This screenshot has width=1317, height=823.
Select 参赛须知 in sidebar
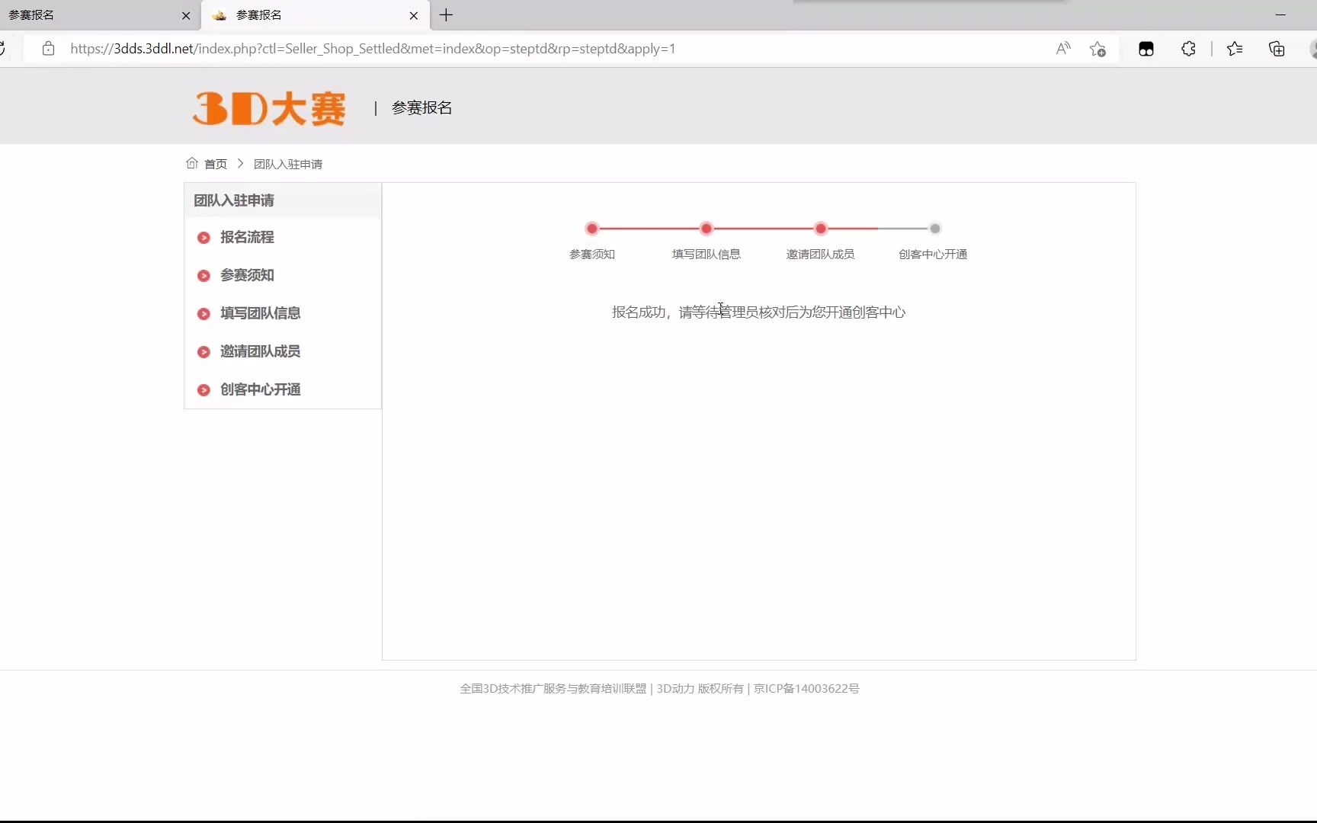point(247,275)
